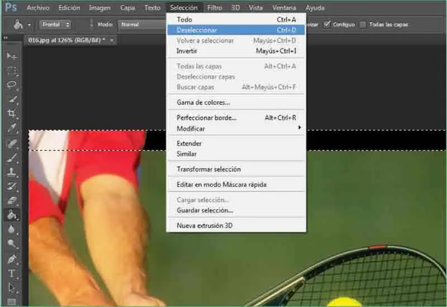Close the 016.jpg document tab
447x307 pixels.
click(x=112, y=40)
